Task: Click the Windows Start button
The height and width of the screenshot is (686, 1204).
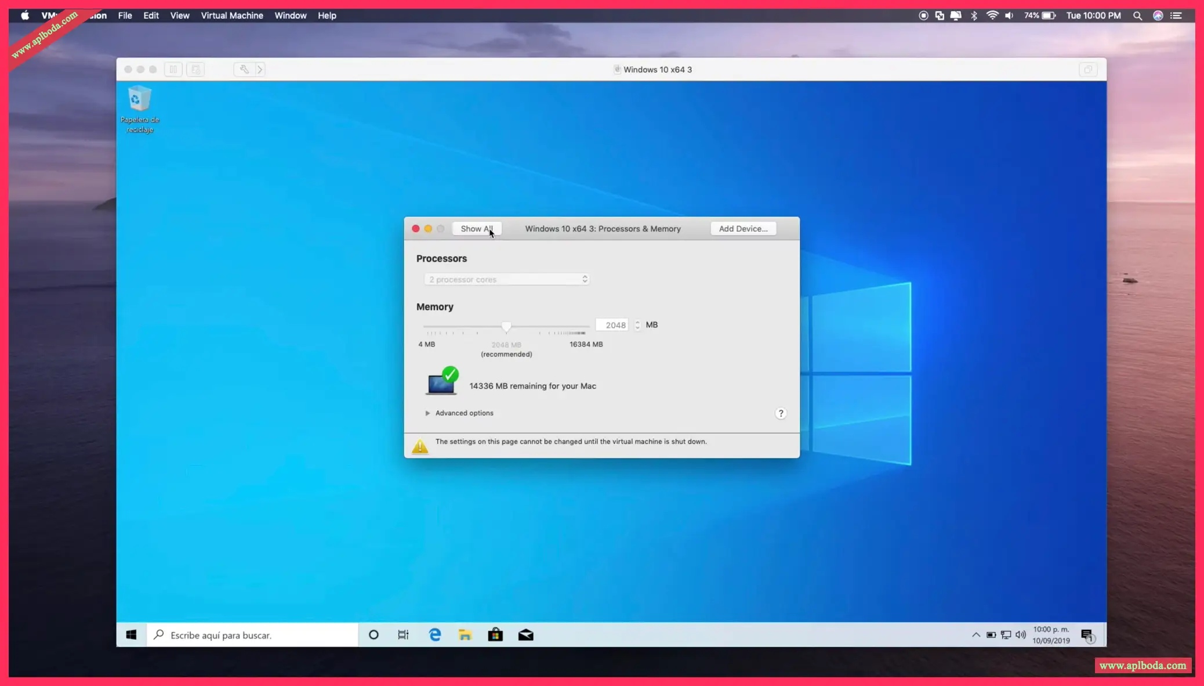Action: 131,635
